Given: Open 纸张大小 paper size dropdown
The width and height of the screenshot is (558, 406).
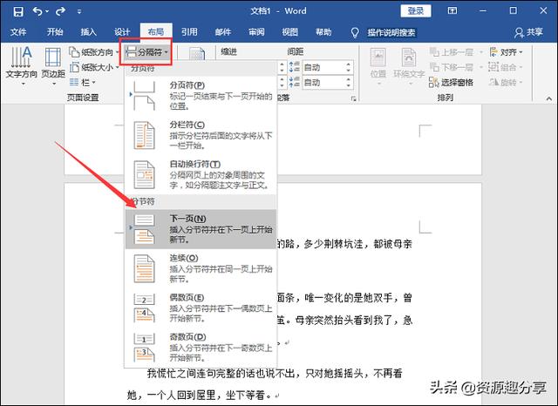Looking at the screenshot, I should pyautogui.click(x=94, y=67).
